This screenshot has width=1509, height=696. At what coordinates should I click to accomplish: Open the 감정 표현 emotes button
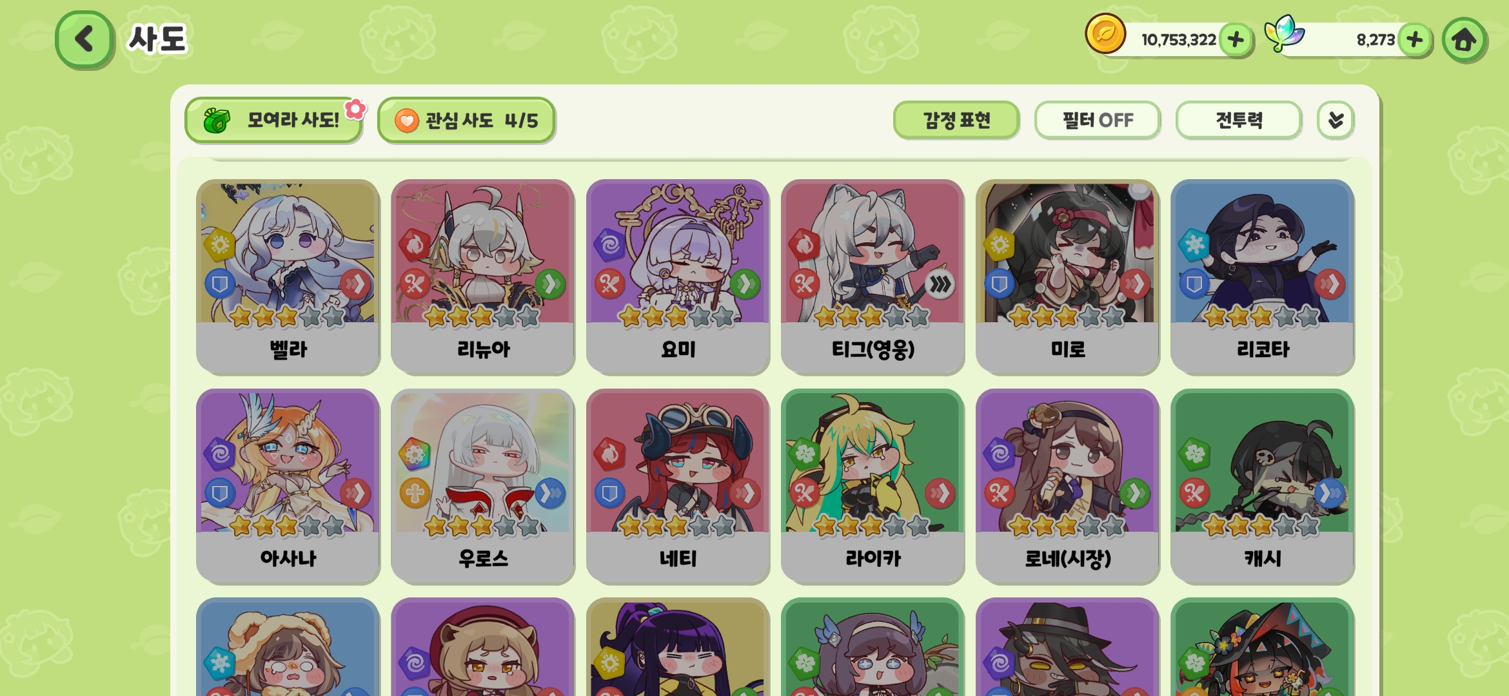tap(956, 120)
